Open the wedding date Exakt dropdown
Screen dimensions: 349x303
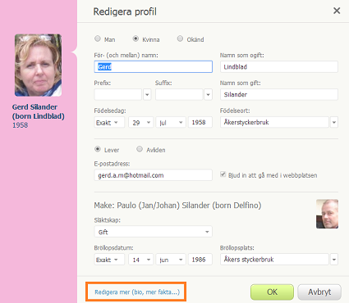[x=109, y=260]
